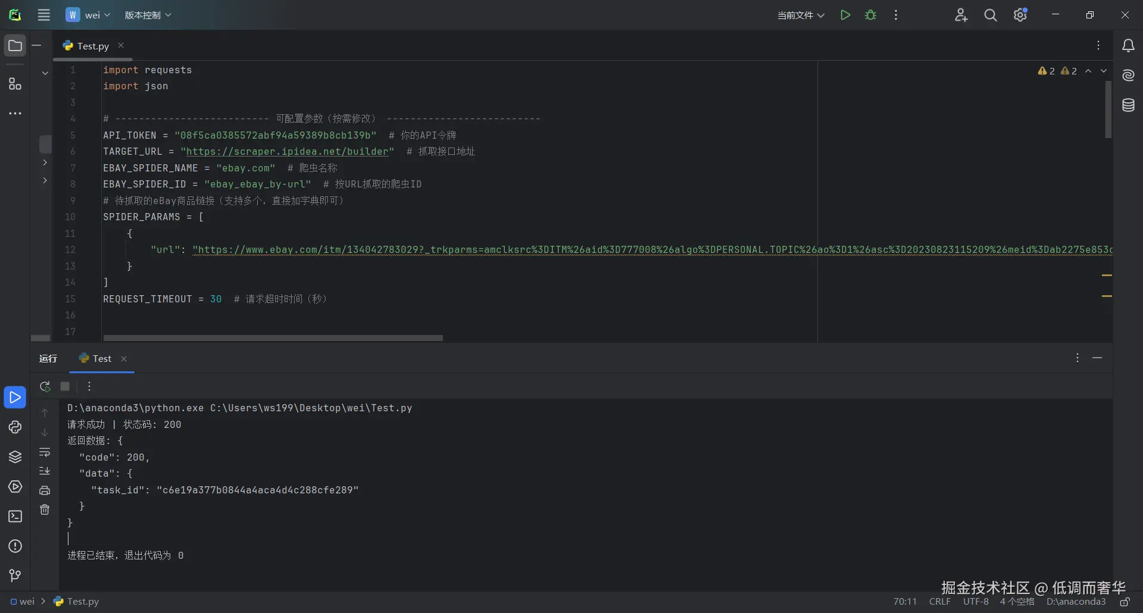Screen dimensions: 1143x613
Task: Open the scraper.ipidea.net builder URL link
Action: tap(287, 152)
